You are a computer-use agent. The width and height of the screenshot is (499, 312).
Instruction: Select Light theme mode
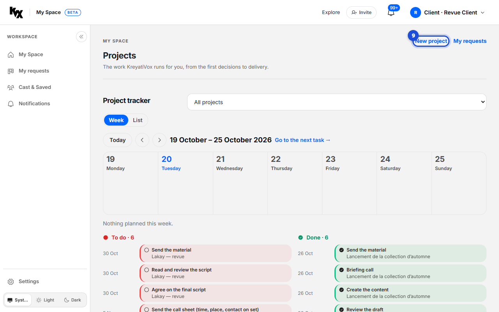point(45,300)
